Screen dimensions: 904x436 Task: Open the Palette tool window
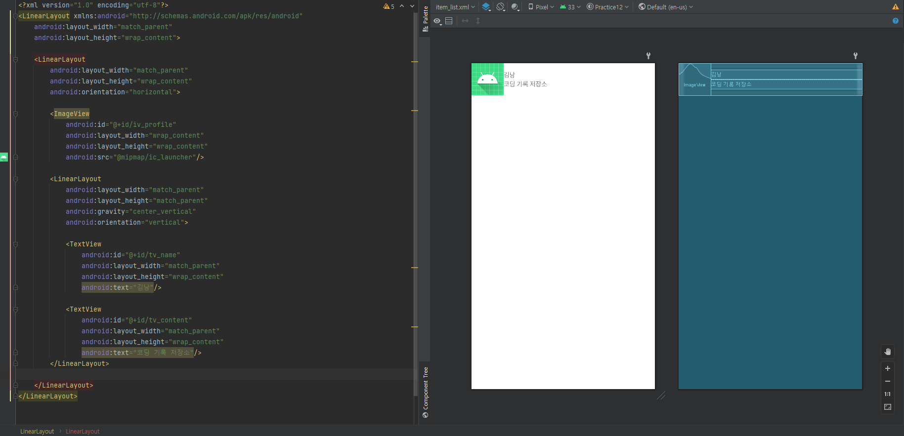[426, 19]
